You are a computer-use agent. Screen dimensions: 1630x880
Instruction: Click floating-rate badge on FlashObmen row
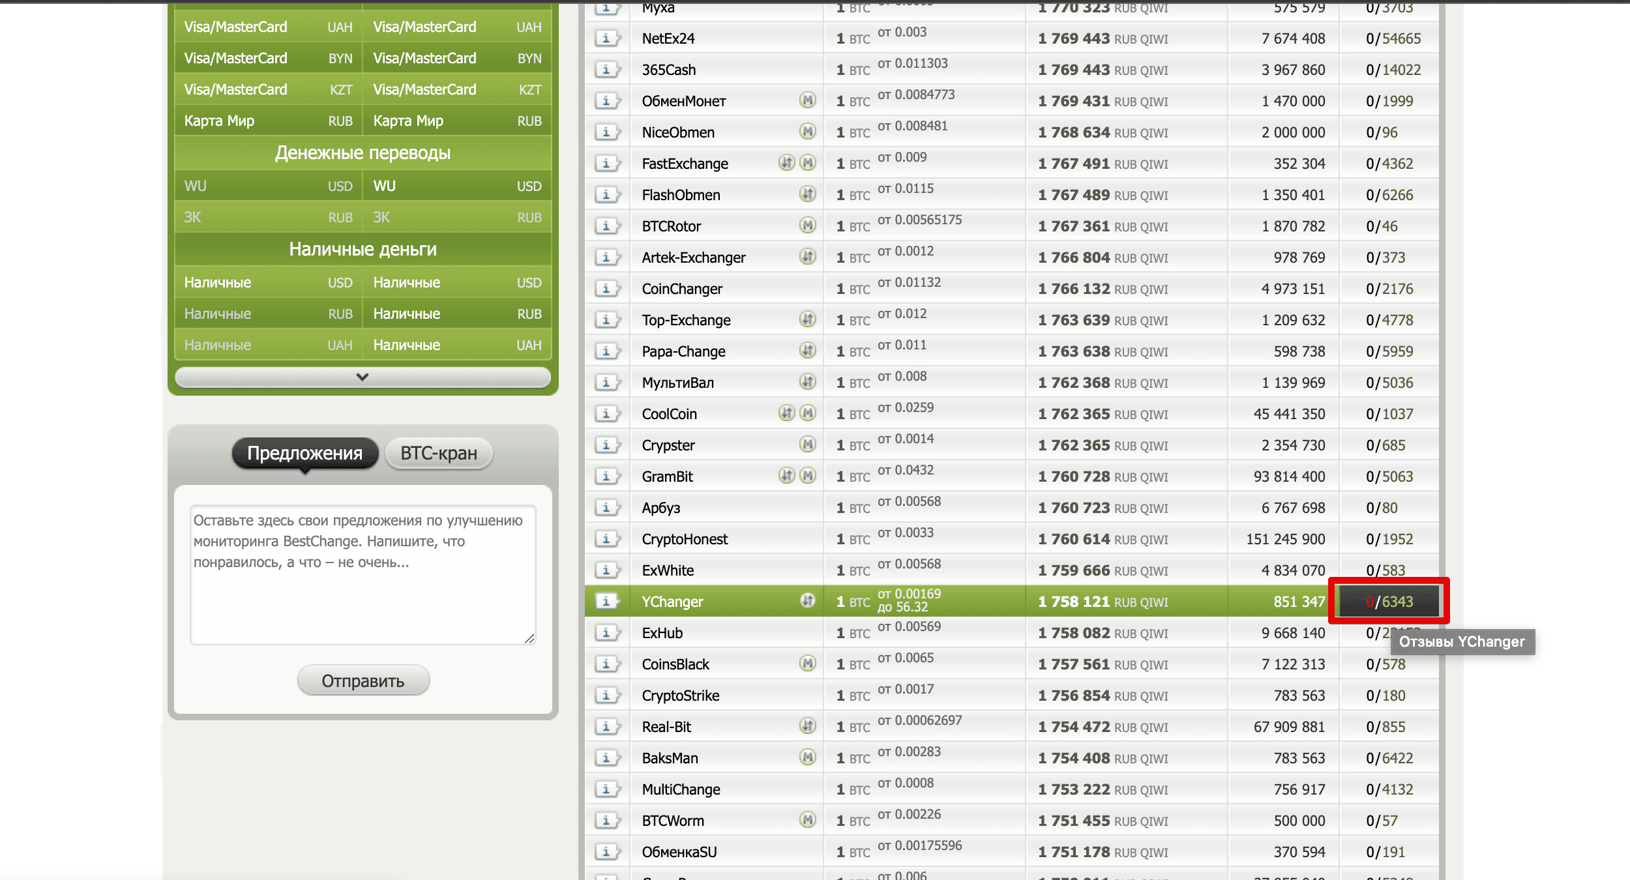(x=808, y=194)
